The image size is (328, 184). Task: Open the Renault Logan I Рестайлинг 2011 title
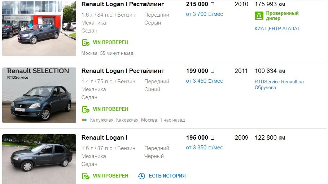pyautogui.click(x=123, y=71)
